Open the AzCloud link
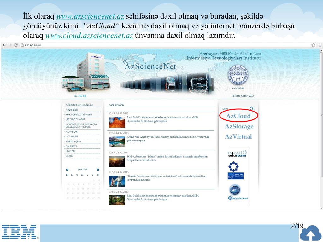Screen dimensions: 323x242 [x=238, y=116]
